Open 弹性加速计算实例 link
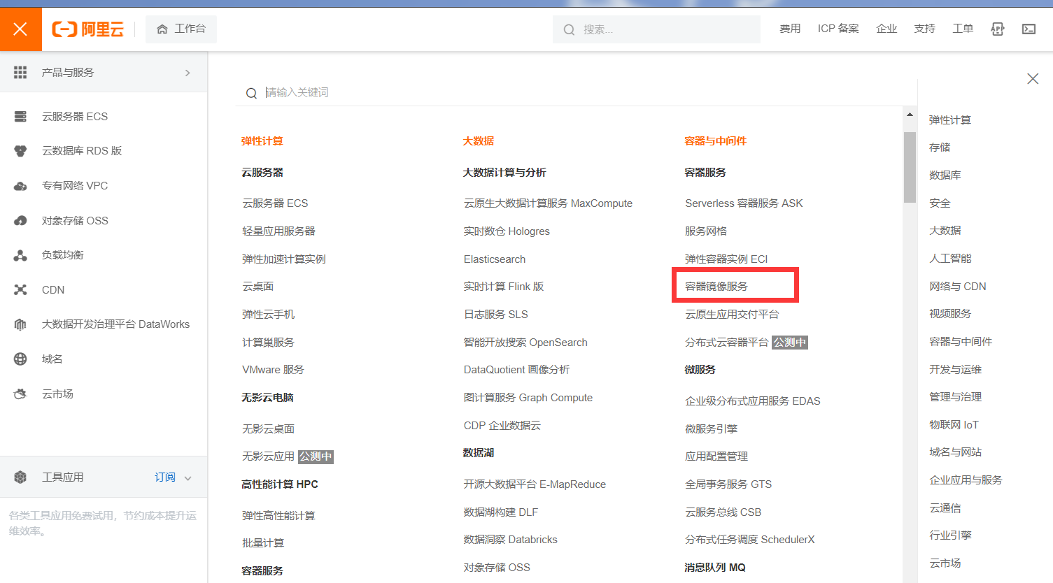Screen dimensions: 1053x583 pyautogui.click(x=284, y=259)
